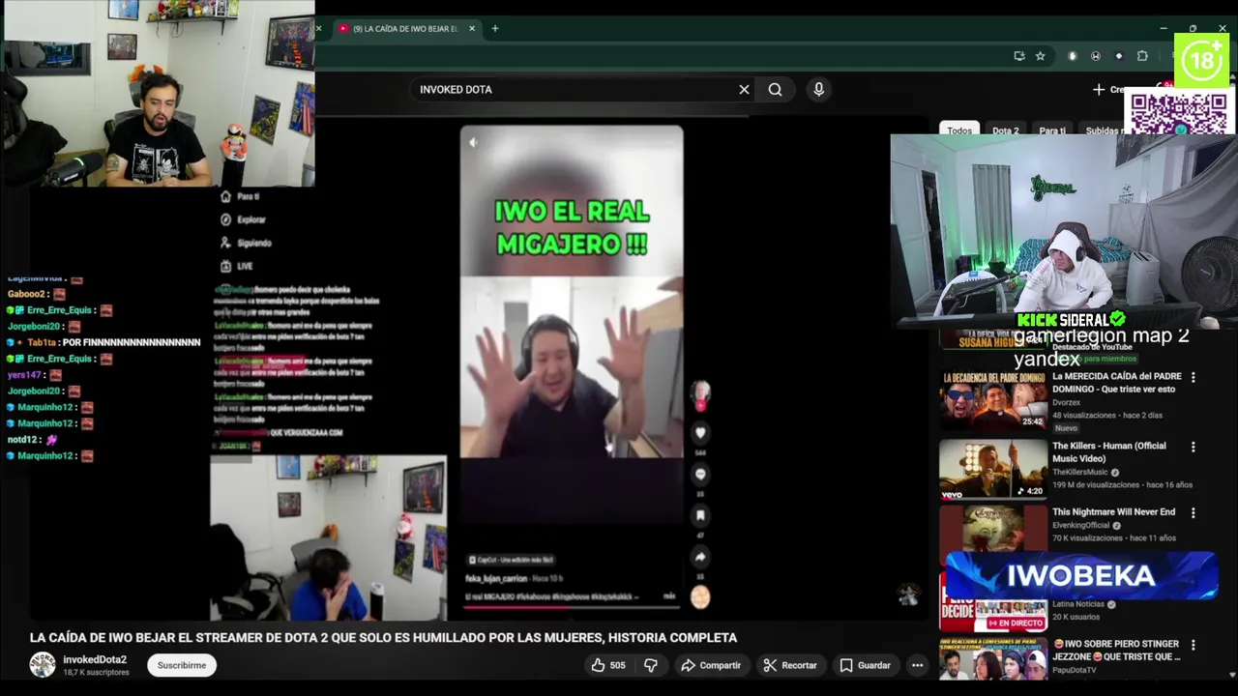Open the TheKillersMusic channel name
This screenshot has width=1238, height=696.
[x=1080, y=472]
